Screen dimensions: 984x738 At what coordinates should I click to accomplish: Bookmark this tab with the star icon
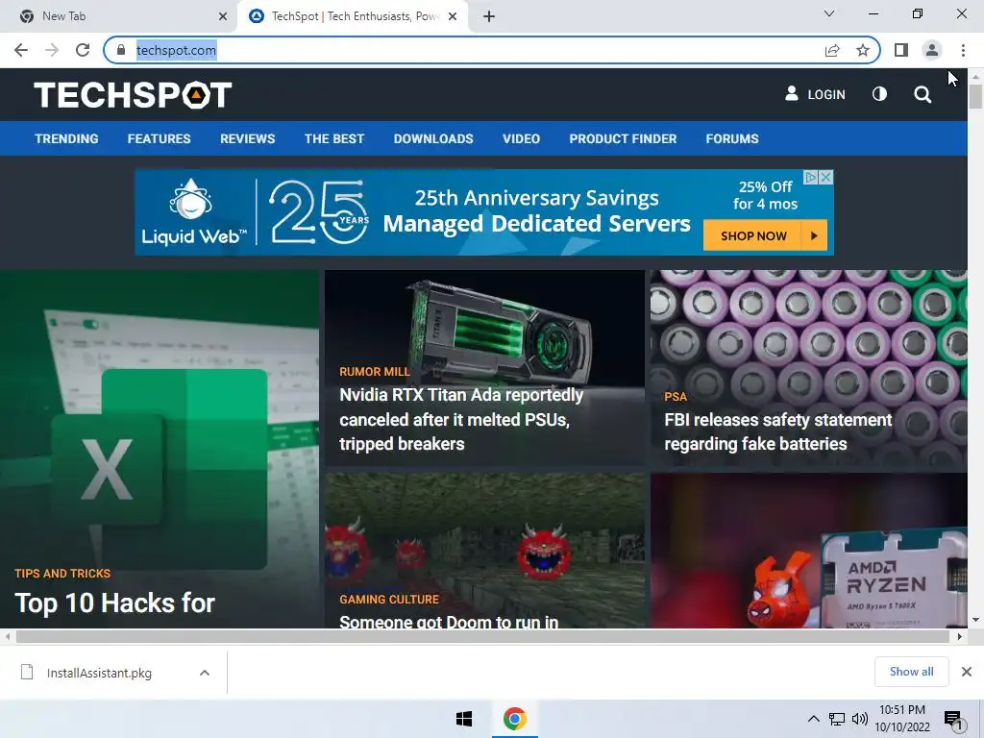(863, 50)
